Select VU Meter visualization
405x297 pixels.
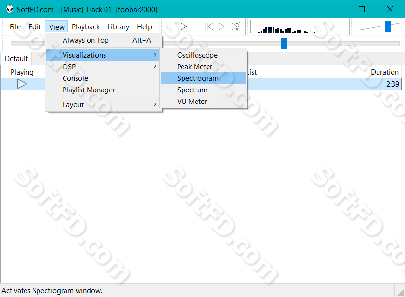pos(203,102)
